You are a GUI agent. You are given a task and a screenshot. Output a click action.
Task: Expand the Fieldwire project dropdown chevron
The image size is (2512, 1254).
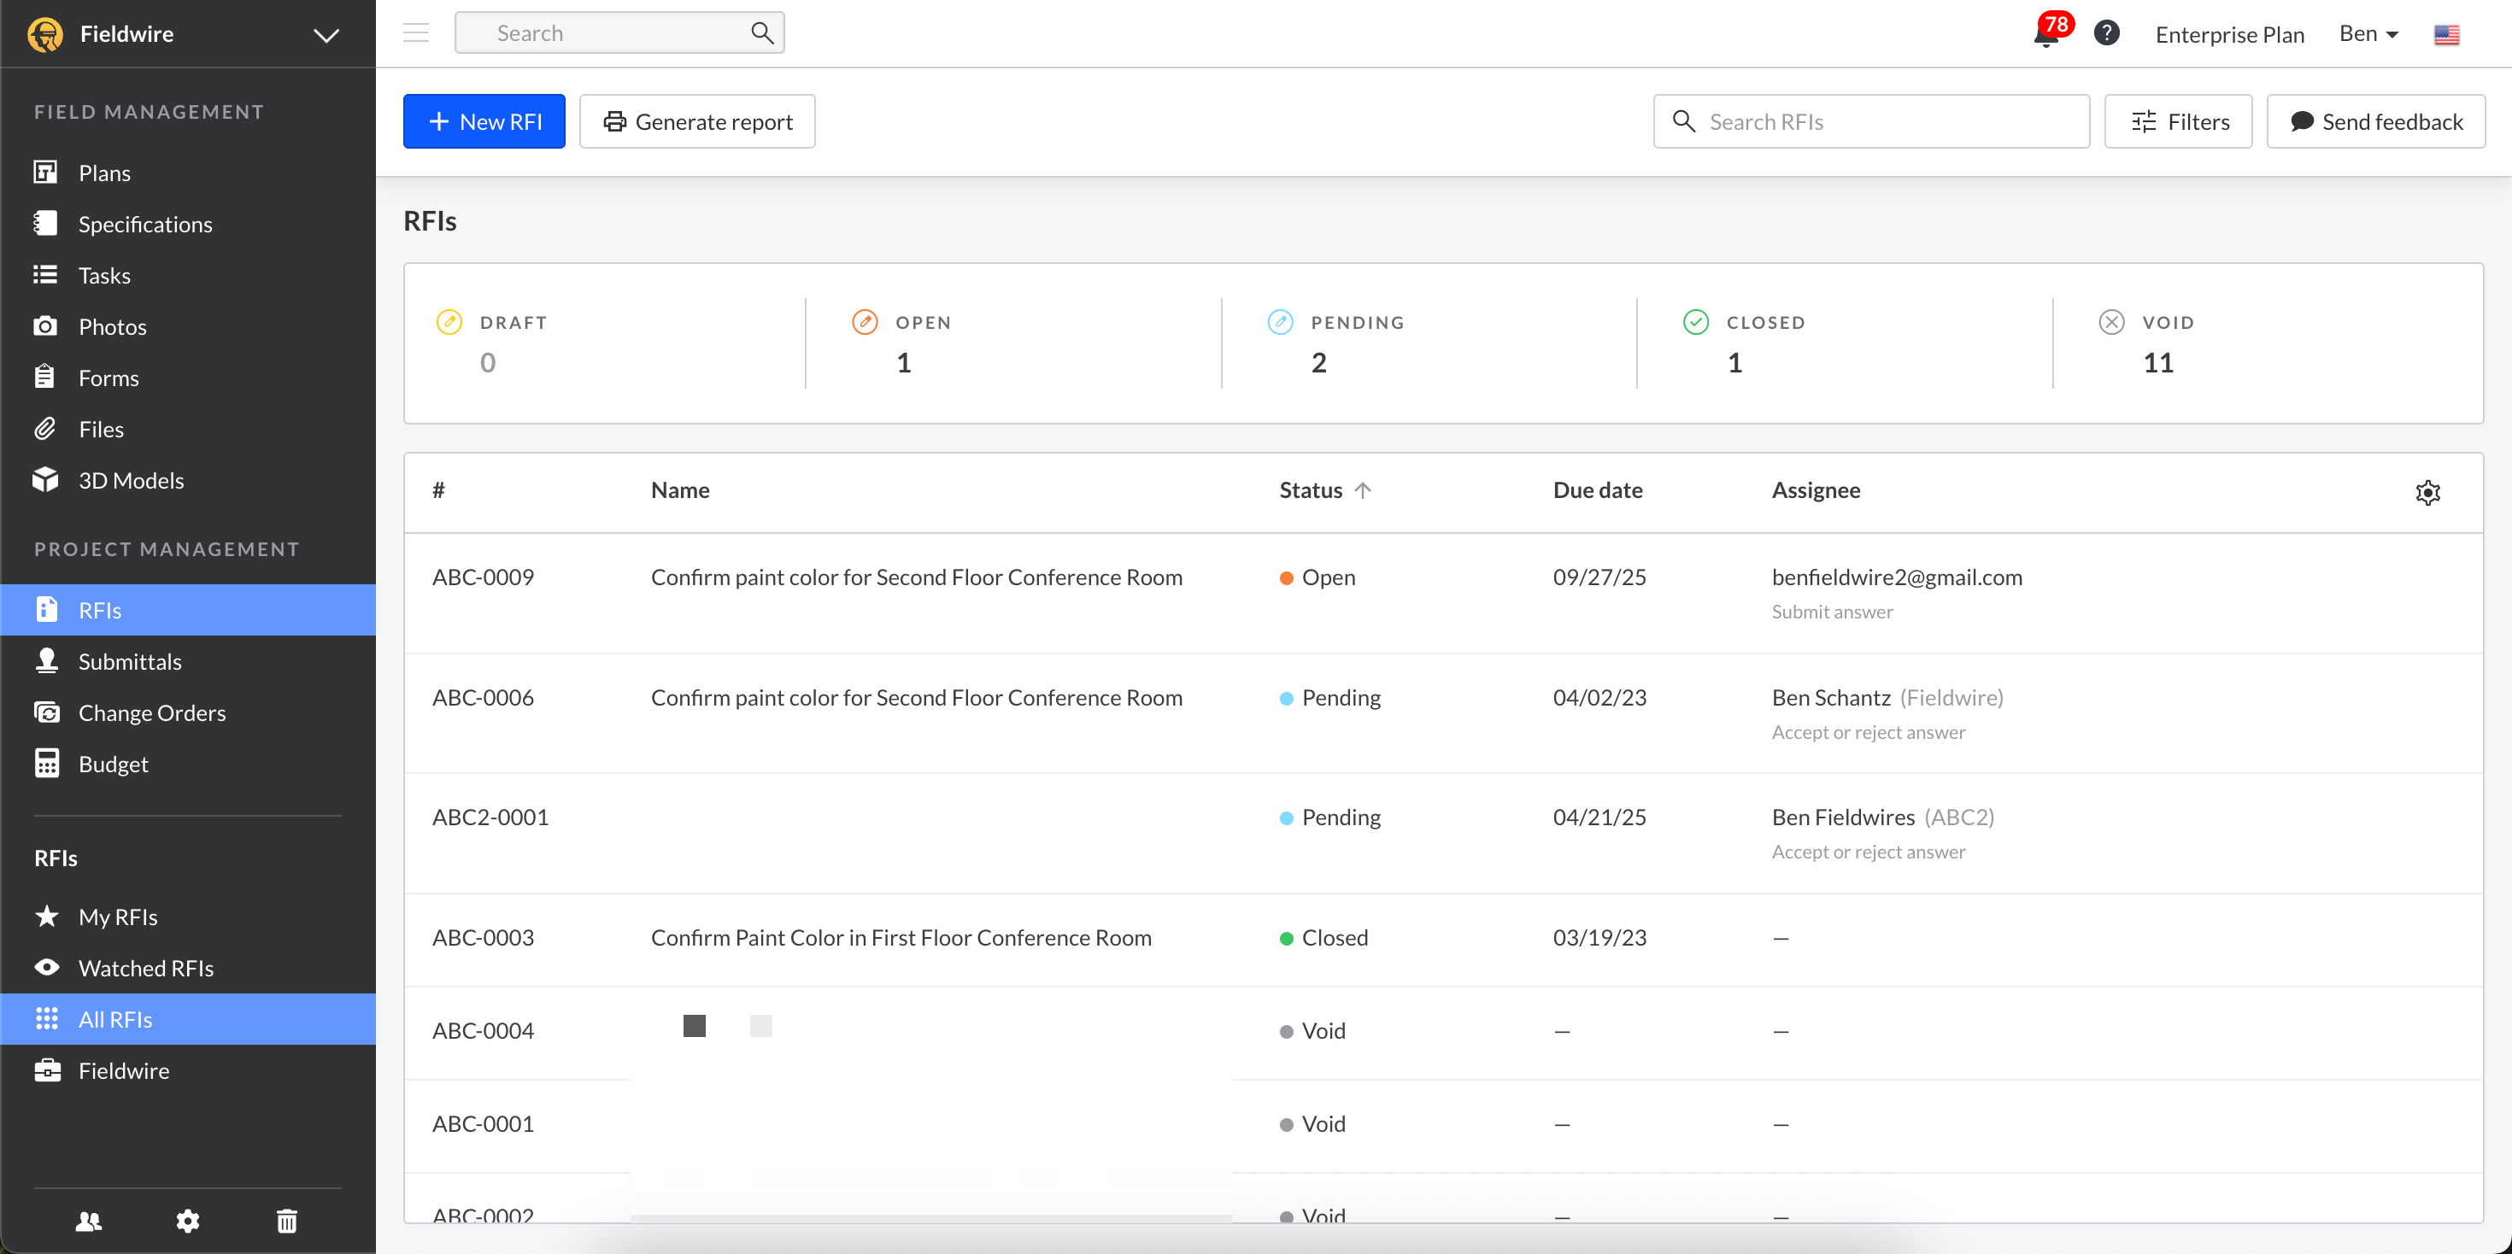pos(326,35)
